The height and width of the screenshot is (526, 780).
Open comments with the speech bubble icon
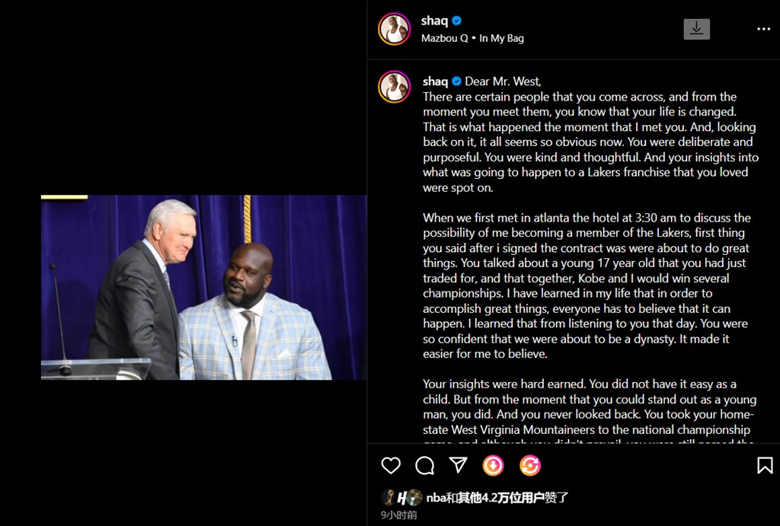click(x=424, y=465)
